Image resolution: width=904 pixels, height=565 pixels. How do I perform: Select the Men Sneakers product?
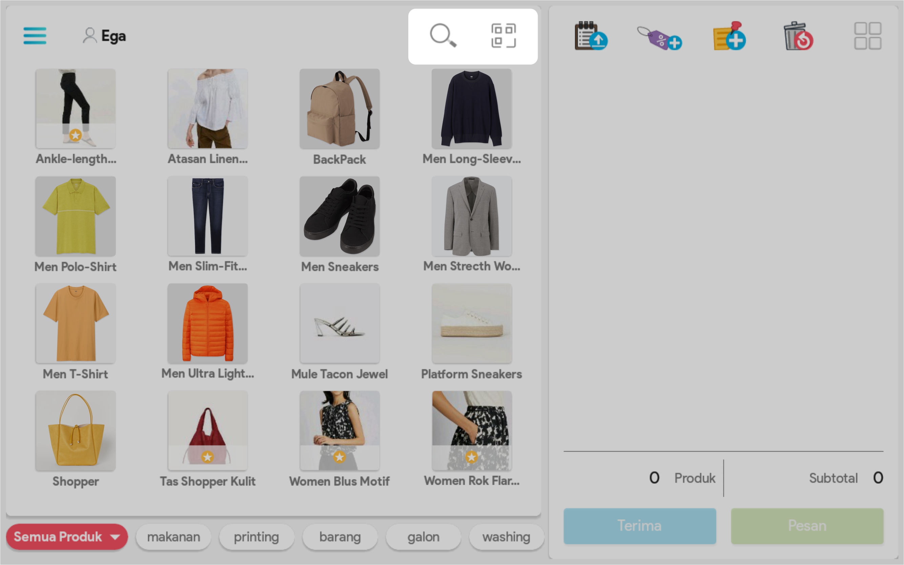(339, 216)
